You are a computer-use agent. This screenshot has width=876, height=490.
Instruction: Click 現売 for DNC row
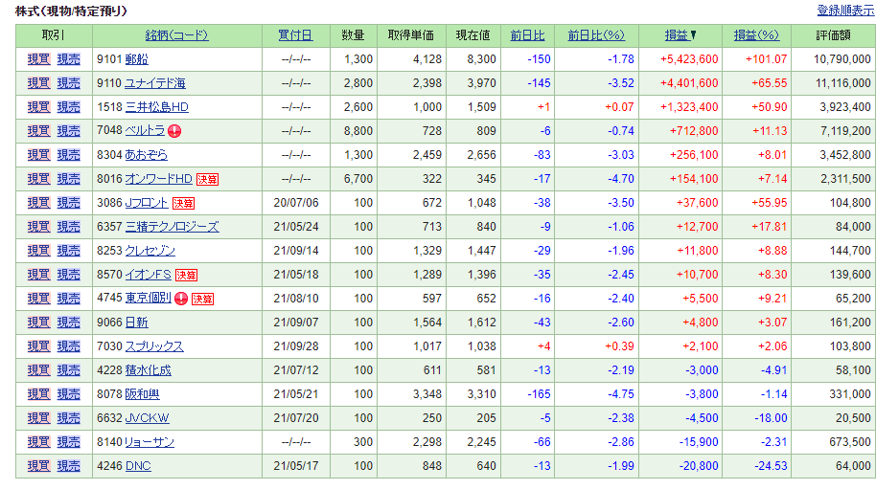[69, 466]
